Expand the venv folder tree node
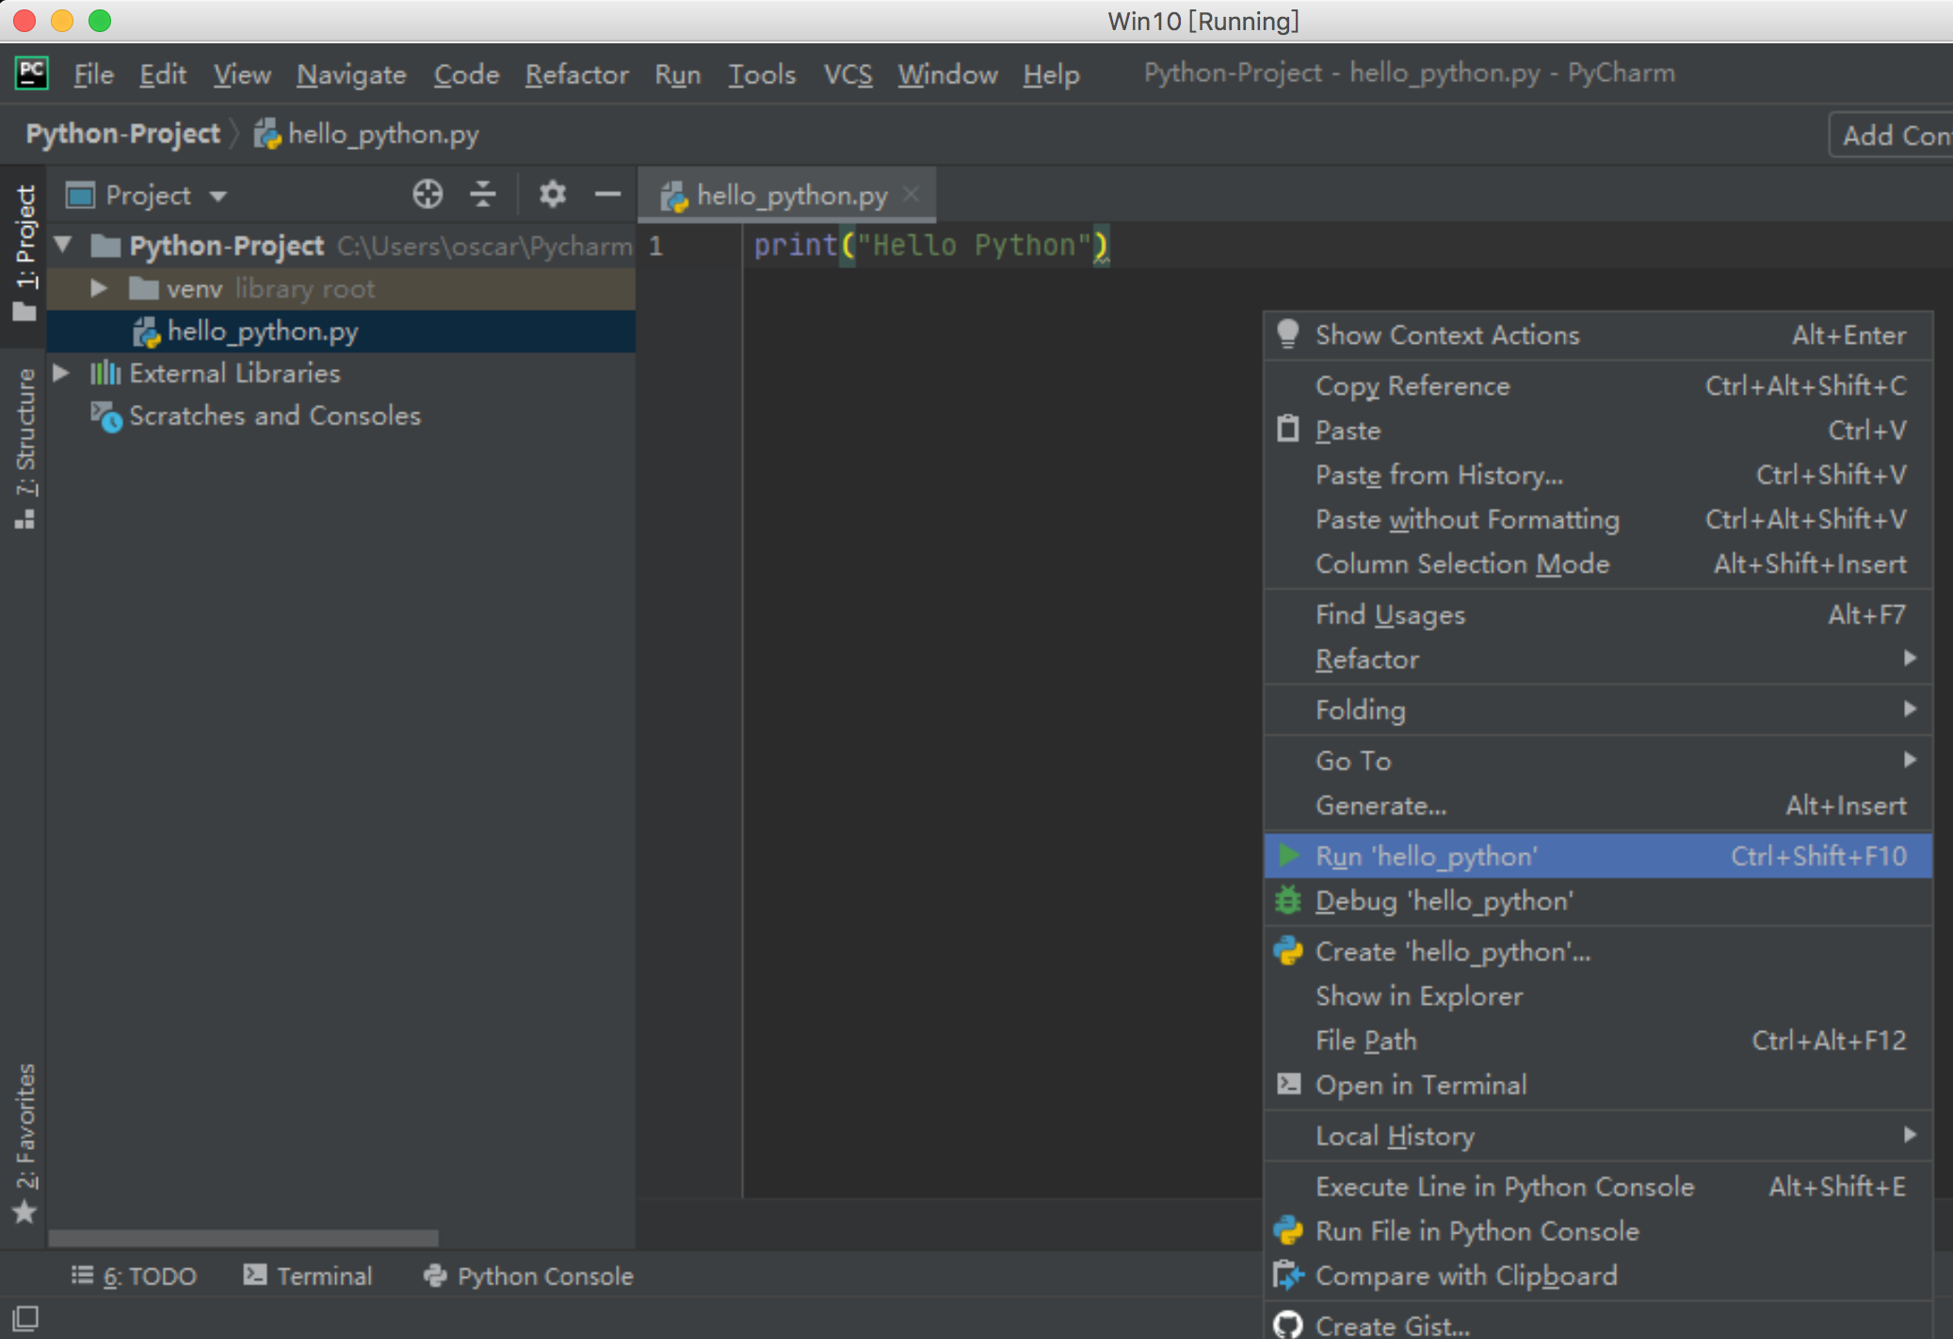 (x=98, y=288)
